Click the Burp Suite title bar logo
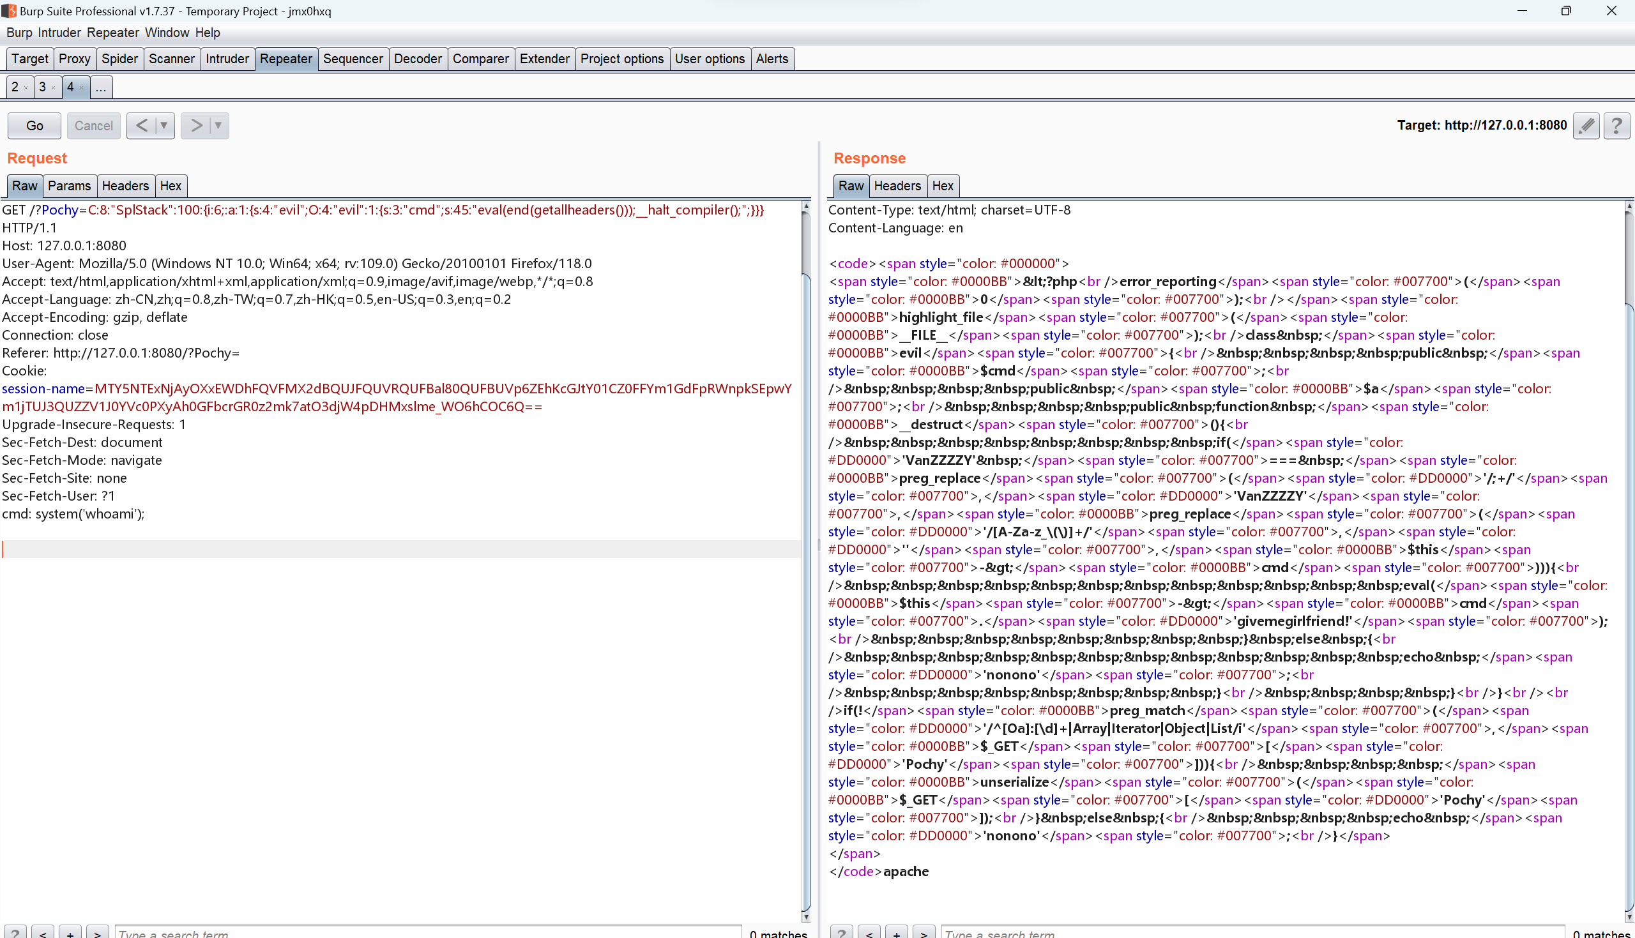 (x=8, y=11)
